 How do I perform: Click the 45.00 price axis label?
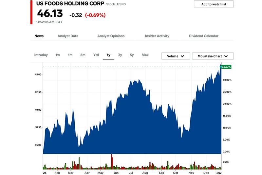(x=38, y=75)
